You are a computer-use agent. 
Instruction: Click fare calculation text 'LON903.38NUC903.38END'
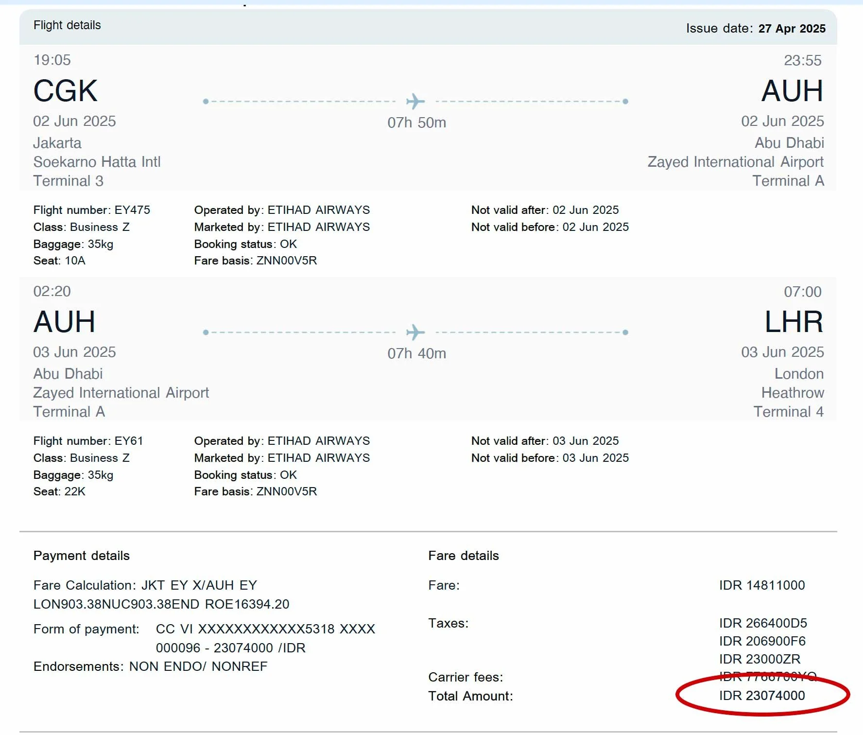click(x=116, y=604)
